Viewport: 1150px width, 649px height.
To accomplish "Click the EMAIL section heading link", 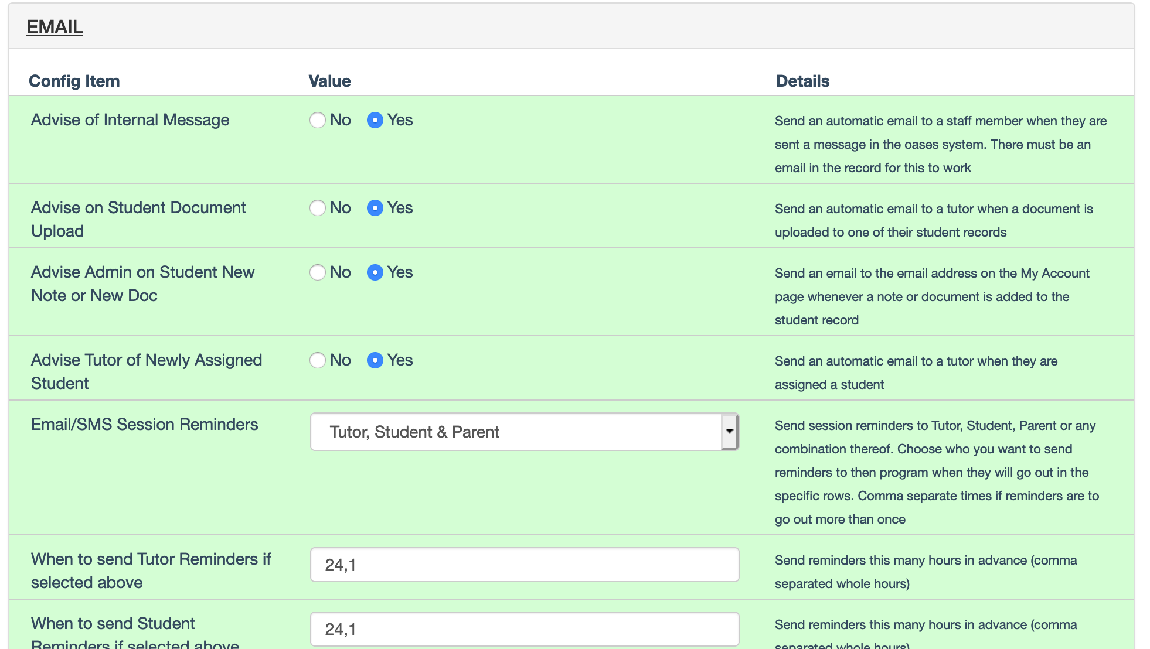I will 55,27.
